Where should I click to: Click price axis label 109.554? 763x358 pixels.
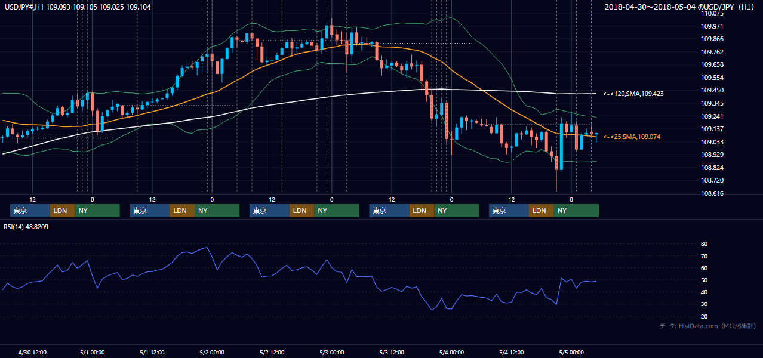tap(713, 78)
